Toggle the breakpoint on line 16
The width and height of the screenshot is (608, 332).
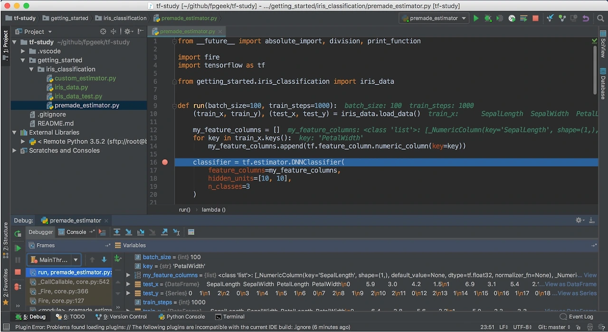165,162
